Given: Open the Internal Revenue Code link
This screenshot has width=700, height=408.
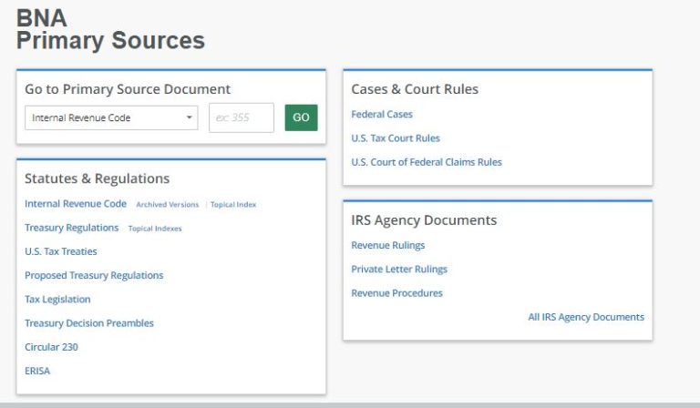Looking at the screenshot, I should (76, 204).
